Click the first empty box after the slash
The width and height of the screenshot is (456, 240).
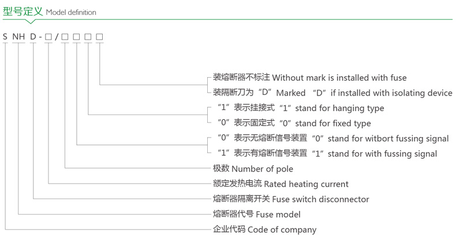65,37
